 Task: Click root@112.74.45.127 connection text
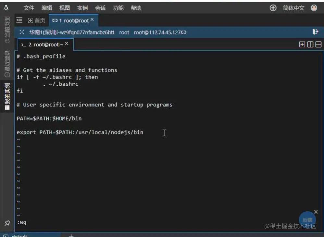[157, 32]
